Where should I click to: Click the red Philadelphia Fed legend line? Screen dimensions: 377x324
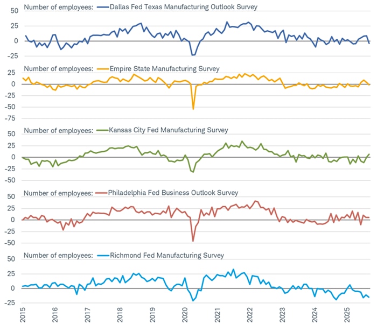coord(102,193)
